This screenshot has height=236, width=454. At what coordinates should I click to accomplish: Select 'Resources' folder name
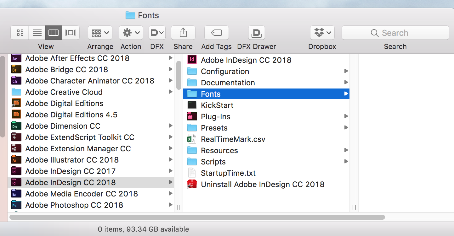coord(220,151)
